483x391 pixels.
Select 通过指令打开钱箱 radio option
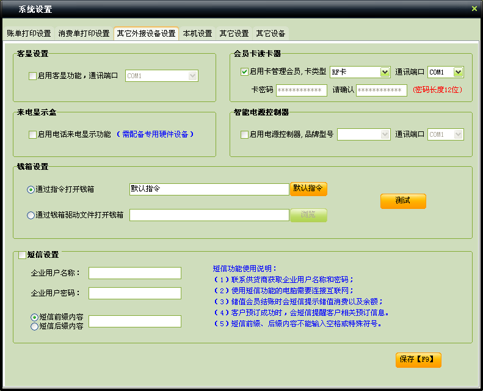(x=31, y=190)
